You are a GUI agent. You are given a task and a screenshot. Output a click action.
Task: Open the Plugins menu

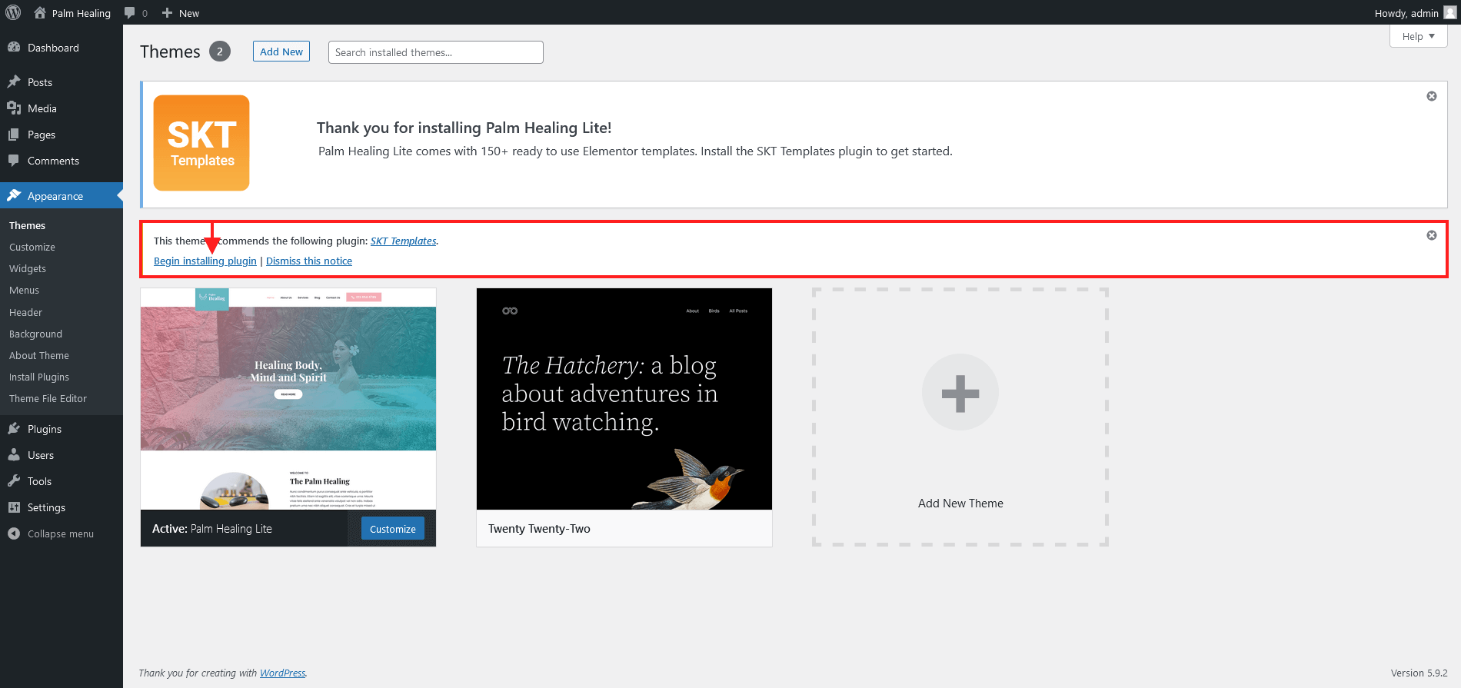coord(45,429)
